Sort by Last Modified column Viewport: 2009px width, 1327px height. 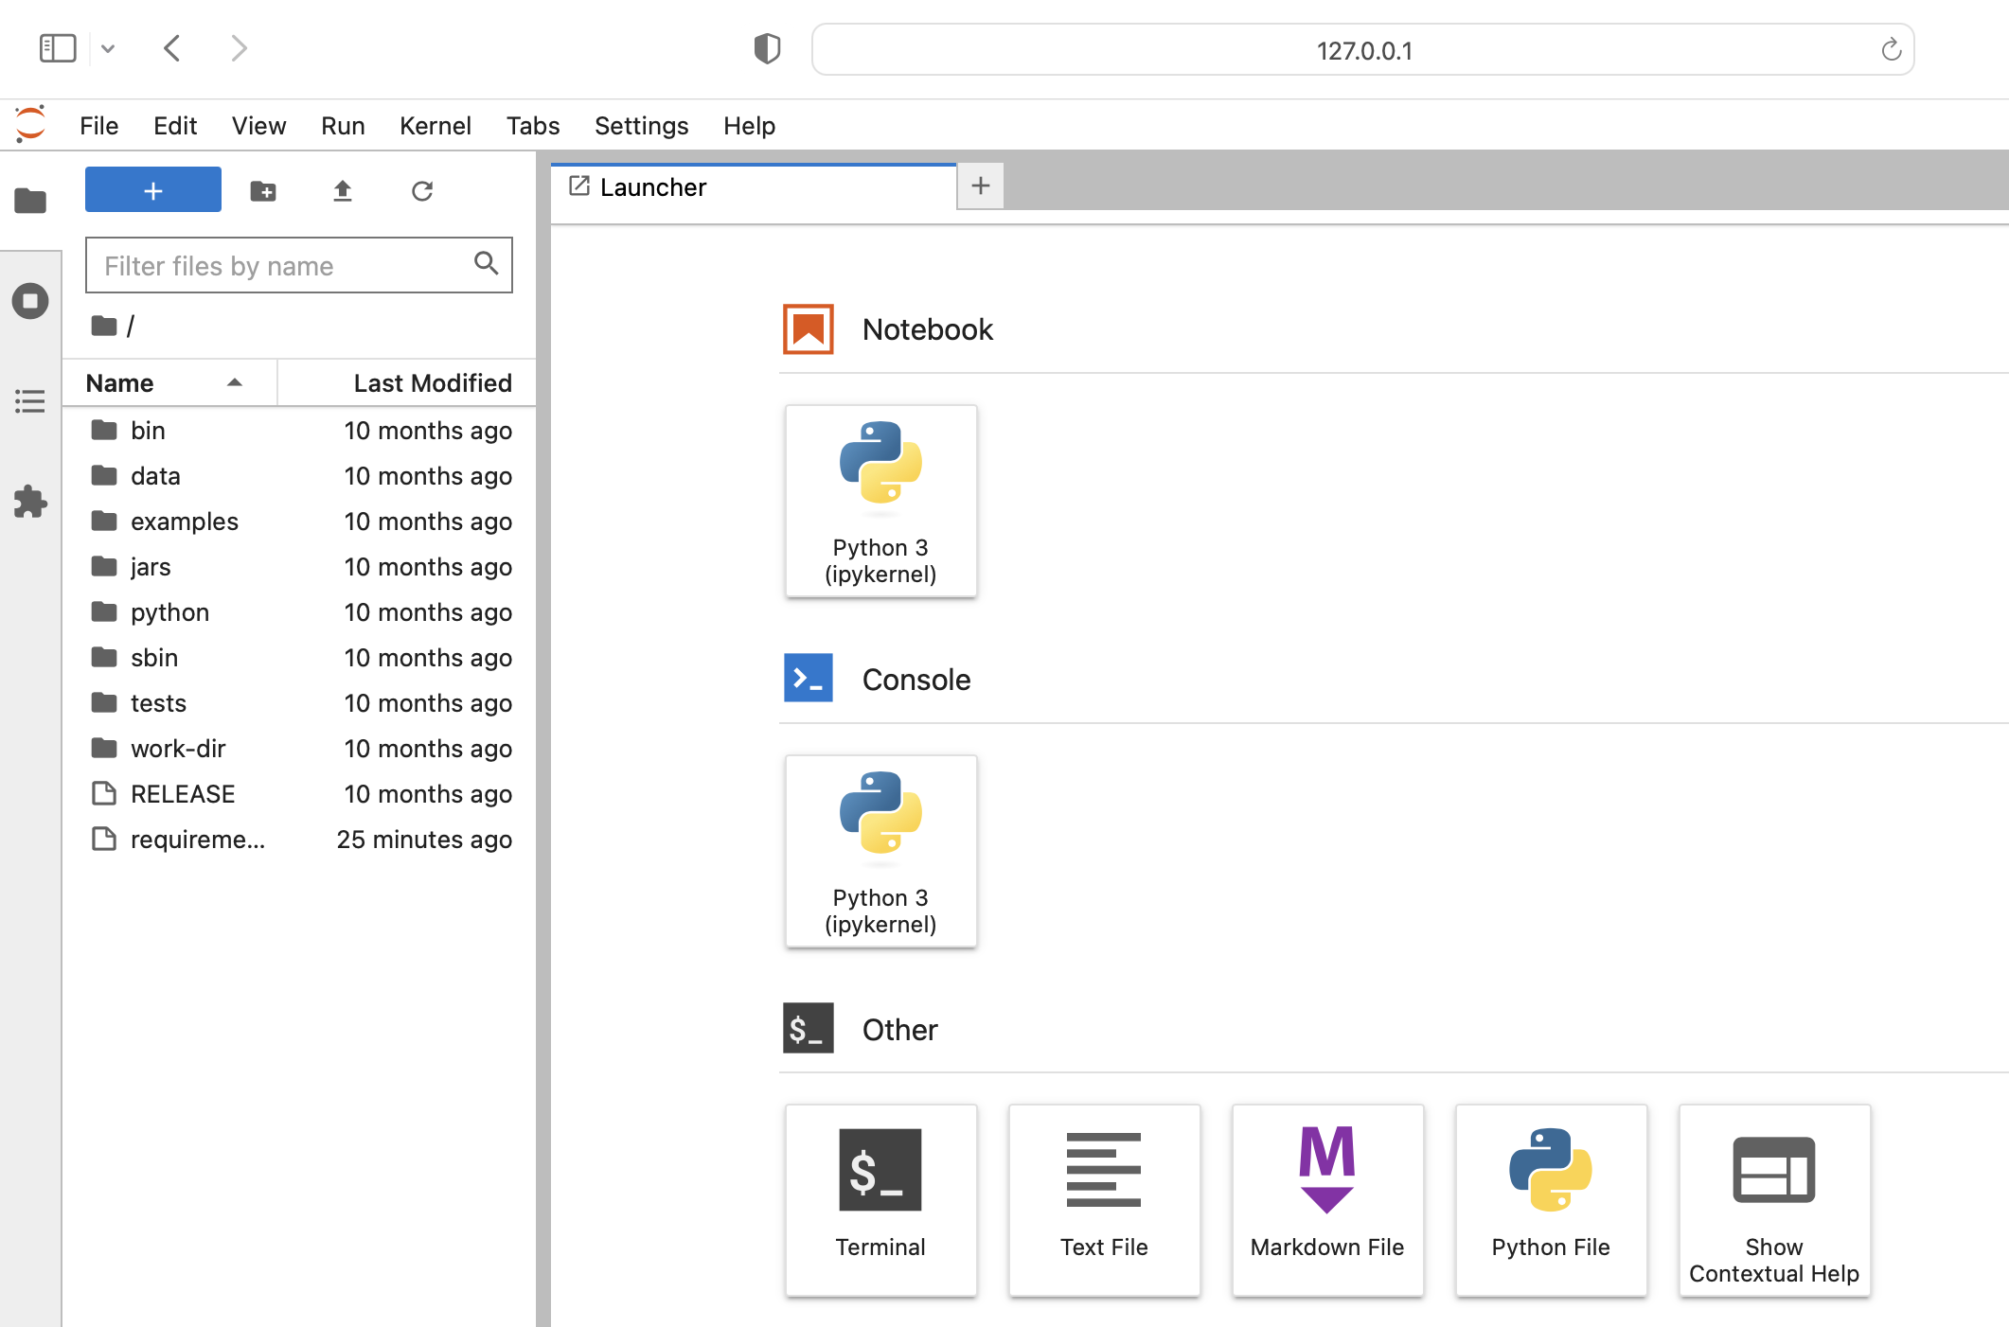pyautogui.click(x=432, y=383)
